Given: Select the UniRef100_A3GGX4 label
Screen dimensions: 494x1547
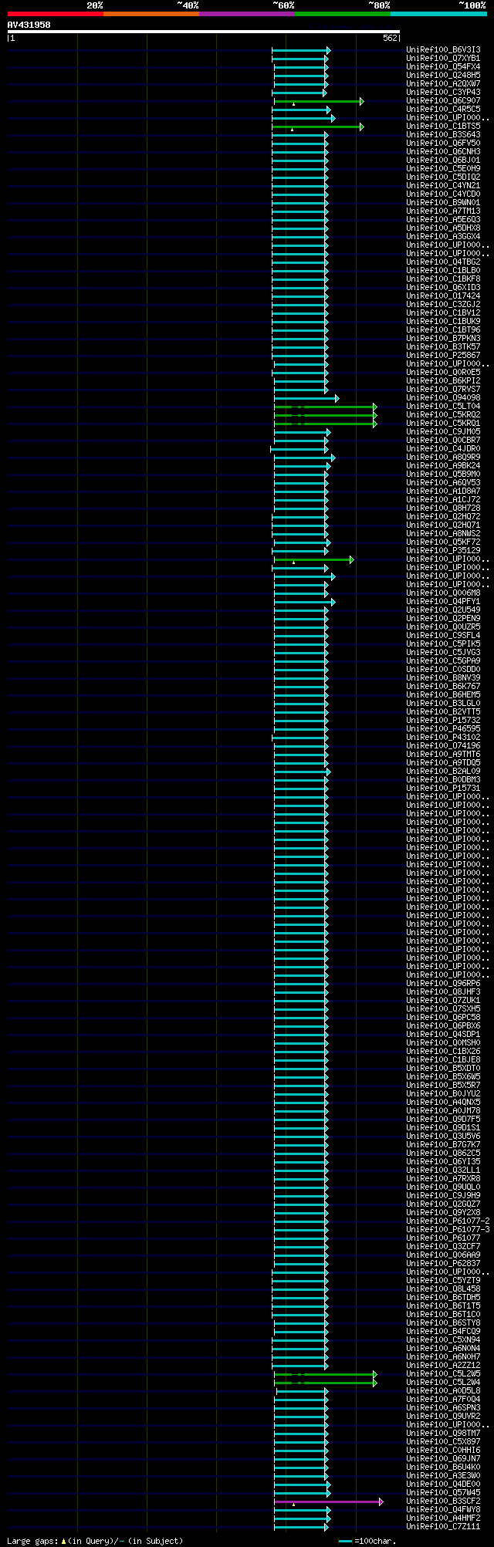Looking at the screenshot, I should click(443, 236).
